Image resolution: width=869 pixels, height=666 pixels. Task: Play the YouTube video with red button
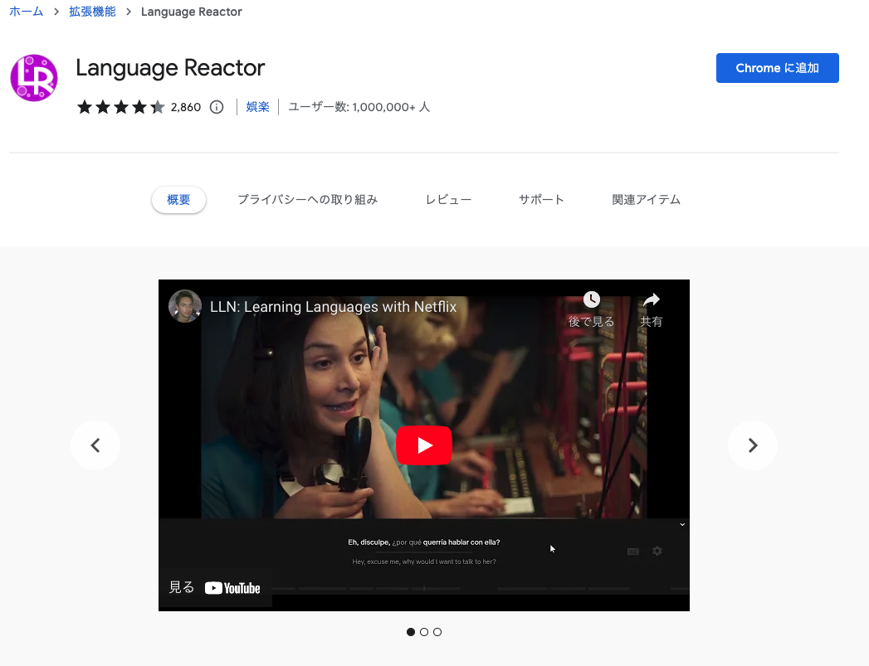tap(424, 445)
